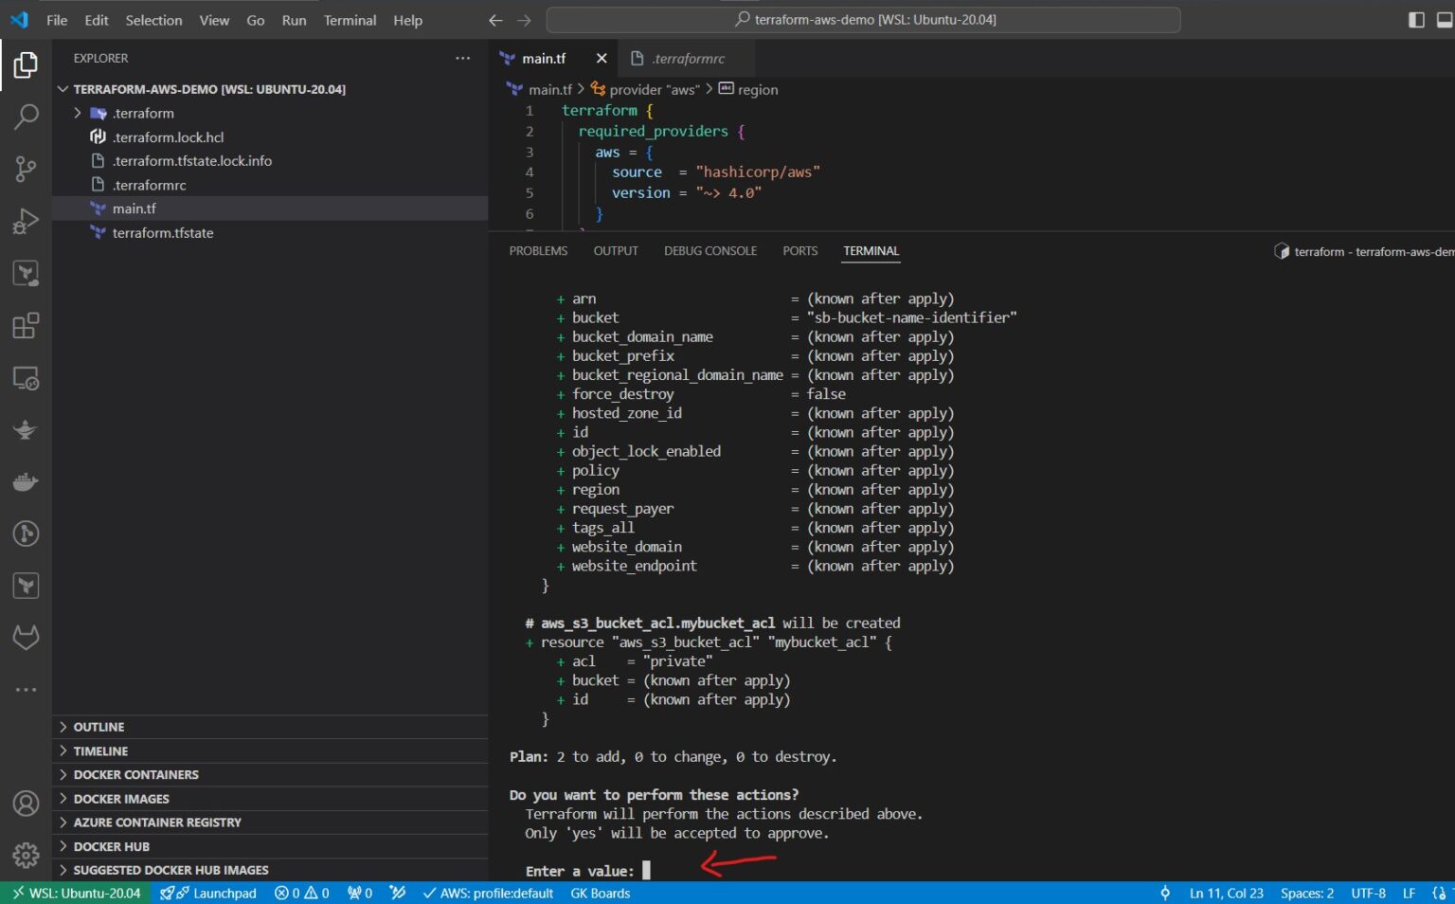Open Docker view whale icon

tap(26, 482)
